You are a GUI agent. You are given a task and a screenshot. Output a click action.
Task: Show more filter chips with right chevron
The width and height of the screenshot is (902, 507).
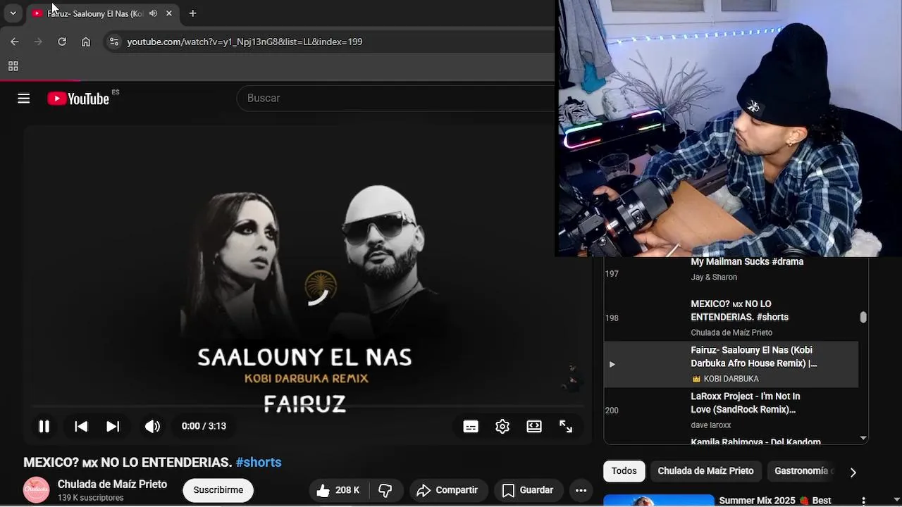853,472
